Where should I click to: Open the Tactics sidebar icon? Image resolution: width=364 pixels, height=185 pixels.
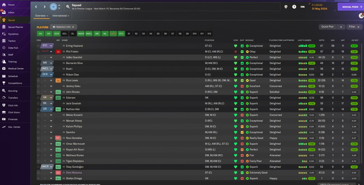tap(4, 41)
